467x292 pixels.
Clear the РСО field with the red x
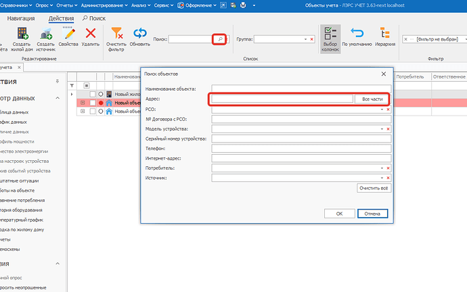(388, 109)
